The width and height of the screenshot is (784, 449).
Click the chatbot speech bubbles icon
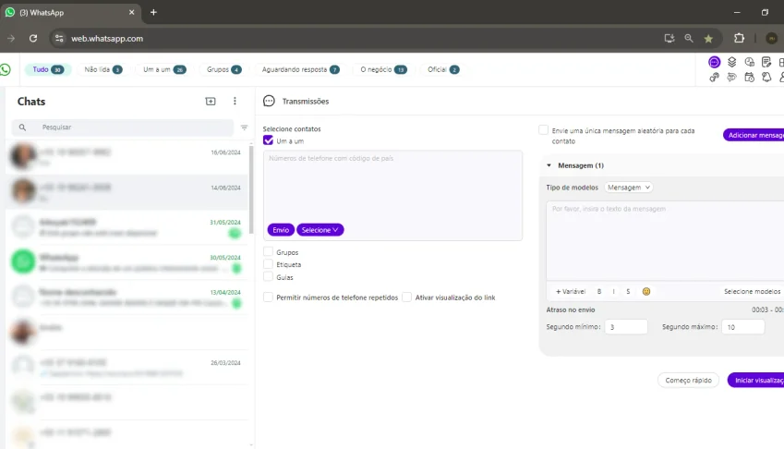731,78
